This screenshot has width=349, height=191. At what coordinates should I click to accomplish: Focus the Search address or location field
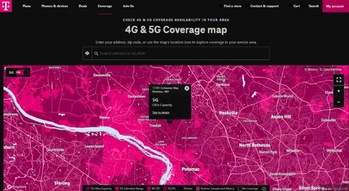point(181,53)
